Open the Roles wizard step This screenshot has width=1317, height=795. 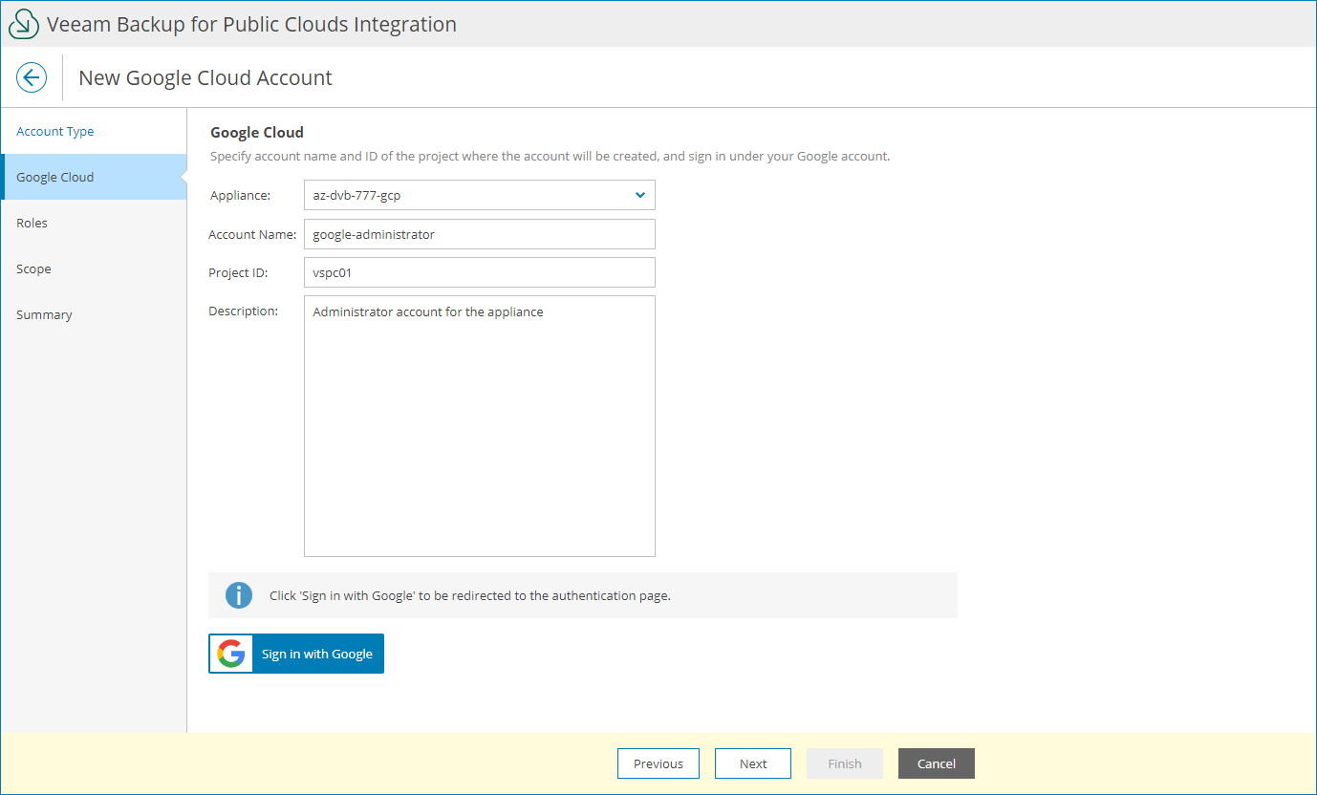click(x=32, y=224)
